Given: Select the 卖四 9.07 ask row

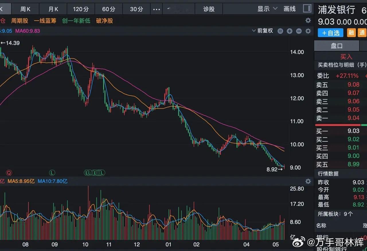Looking at the screenshot, I should tap(341, 93).
